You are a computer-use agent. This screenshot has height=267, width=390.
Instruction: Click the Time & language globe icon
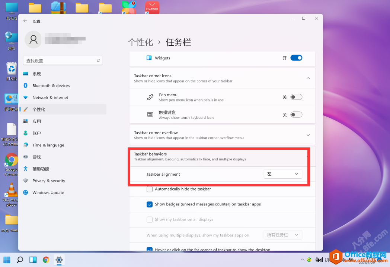(x=25, y=145)
